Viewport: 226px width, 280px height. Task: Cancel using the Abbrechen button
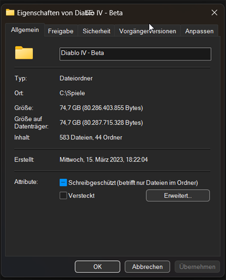[147, 266]
